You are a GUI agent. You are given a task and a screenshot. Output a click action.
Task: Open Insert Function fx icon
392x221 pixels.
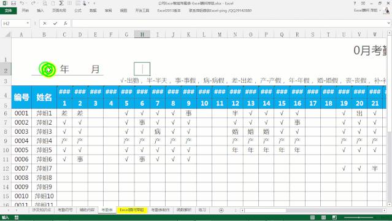pyautogui.click(x=65, y=23)
